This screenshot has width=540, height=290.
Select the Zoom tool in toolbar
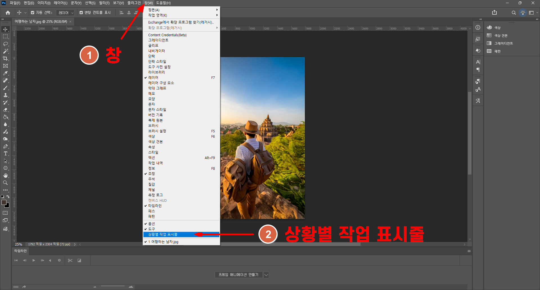[x=5, y=183]
